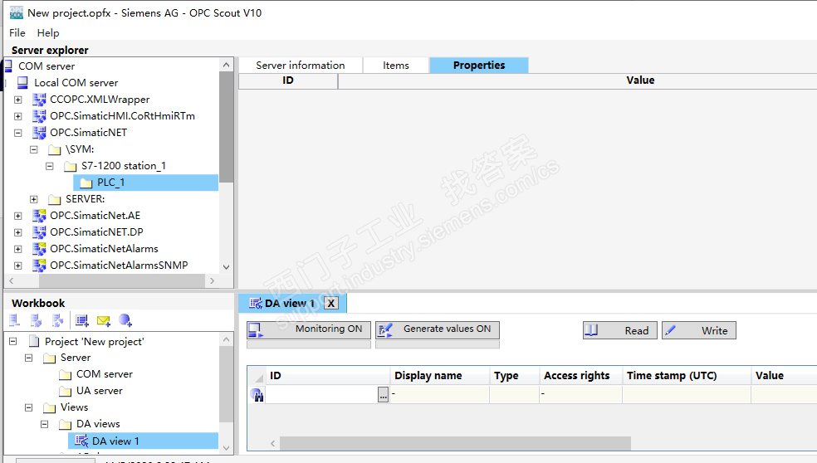
Task: Collapse the Views folder in workbook
Action: point(29,407)
